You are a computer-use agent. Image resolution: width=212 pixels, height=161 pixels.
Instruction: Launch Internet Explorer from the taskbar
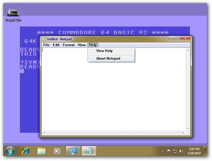coord(26,151)
